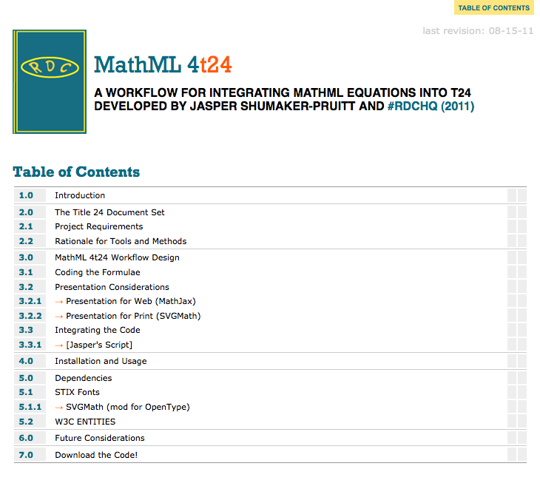Open Project Requirements section
Viewport: 540px width, 486px height.
[98, 226]
